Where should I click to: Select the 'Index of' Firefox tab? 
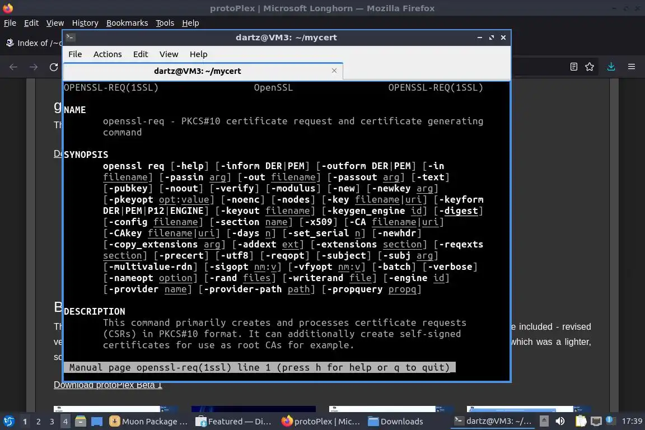pyautogui.click(x=33, y=43)
